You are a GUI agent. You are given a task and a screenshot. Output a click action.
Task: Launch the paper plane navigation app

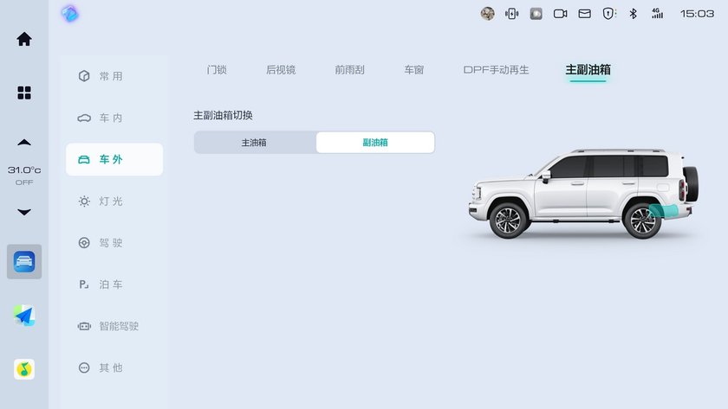tap(24, 316)
